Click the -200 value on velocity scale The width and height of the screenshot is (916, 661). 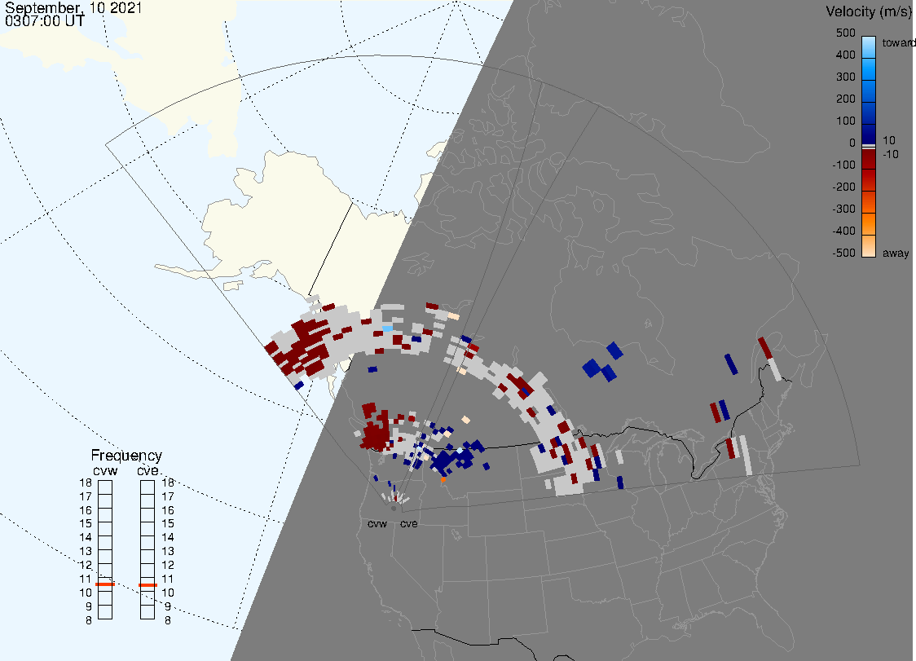843,187
